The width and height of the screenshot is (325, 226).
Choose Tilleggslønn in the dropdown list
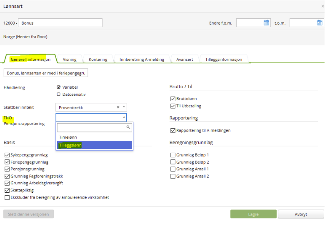click(95, 145)
